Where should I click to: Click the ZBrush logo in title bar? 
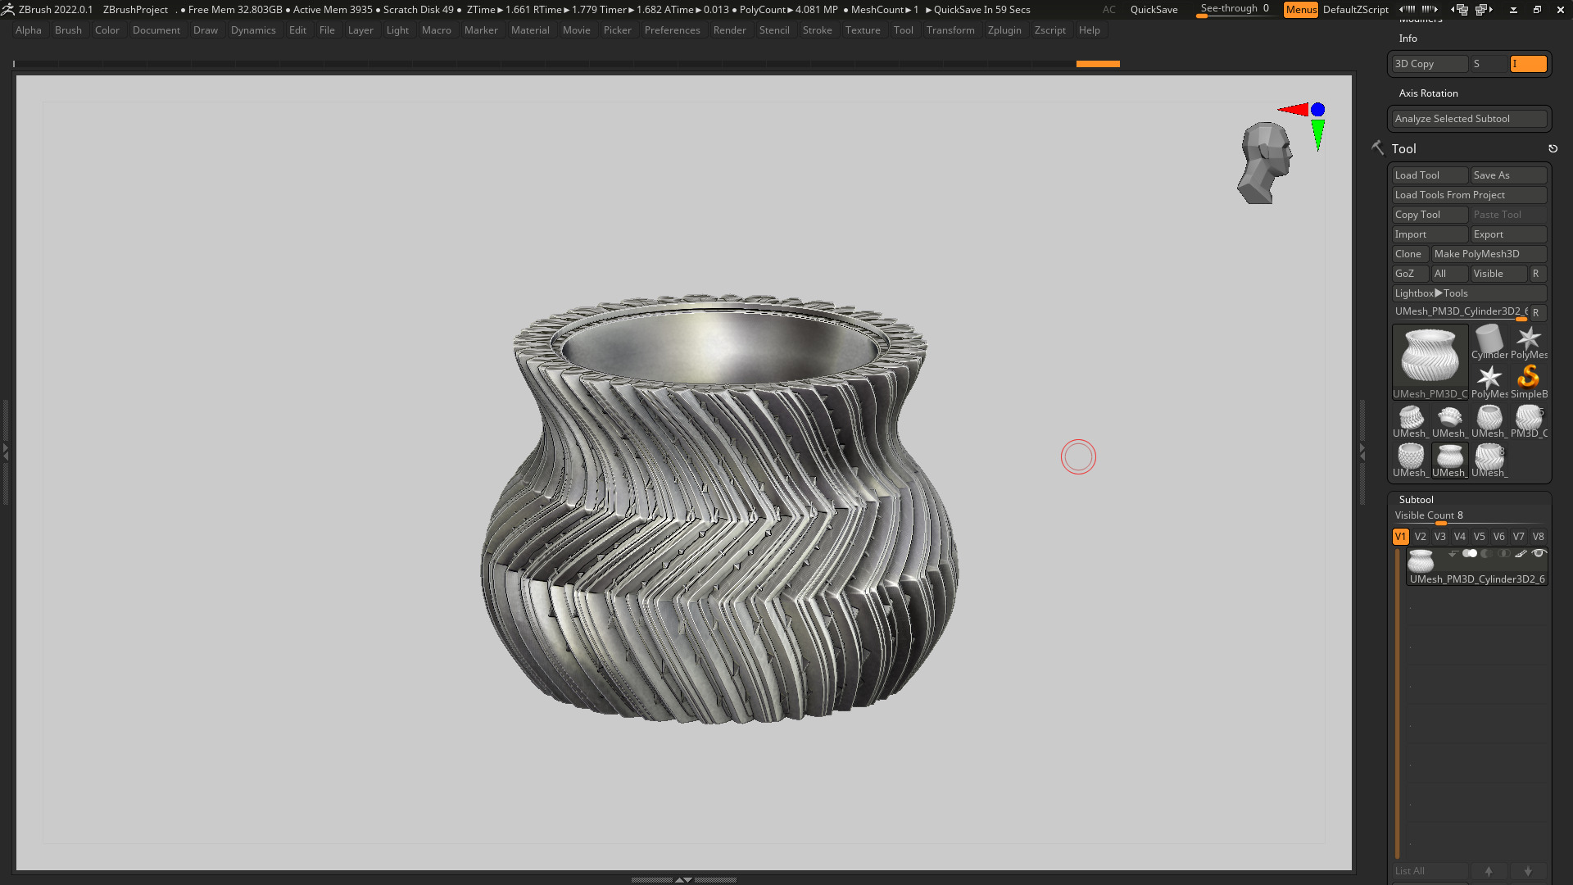click(8, 9)
